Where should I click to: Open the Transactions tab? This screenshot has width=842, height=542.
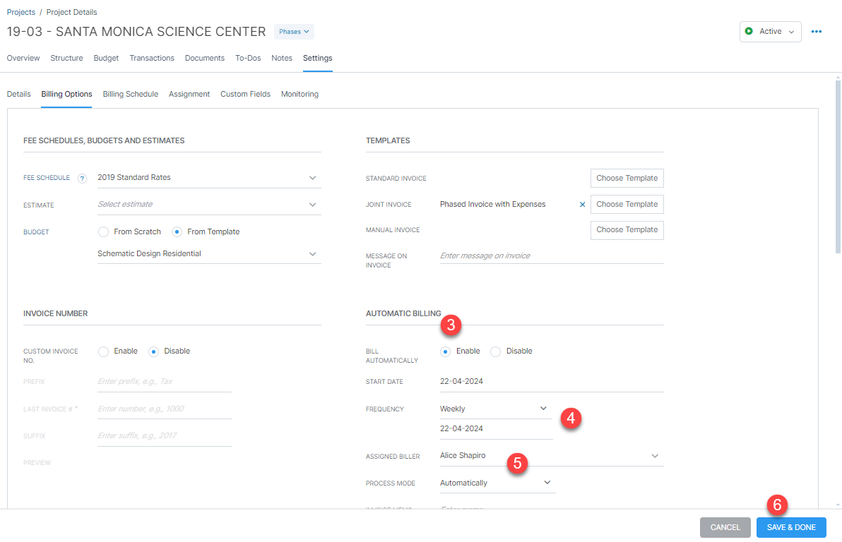[152, 58]
